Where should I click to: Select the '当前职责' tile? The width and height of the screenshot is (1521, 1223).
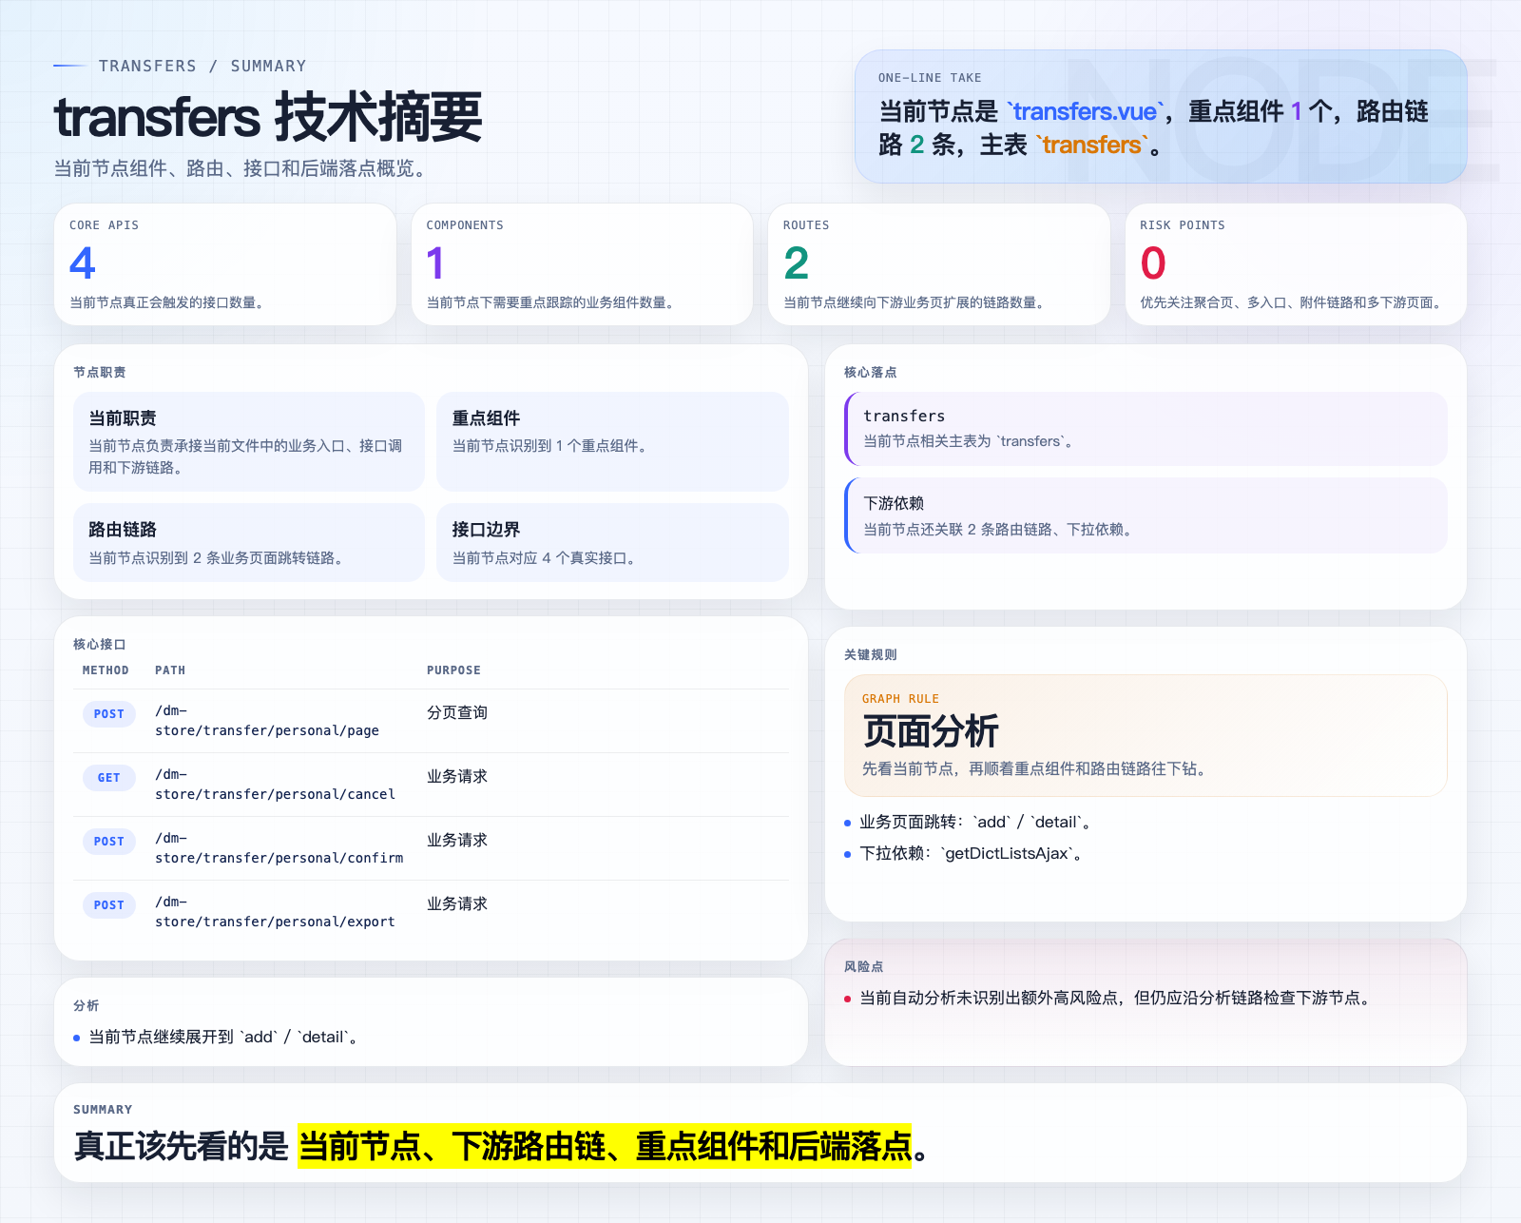tap(249, 441)
